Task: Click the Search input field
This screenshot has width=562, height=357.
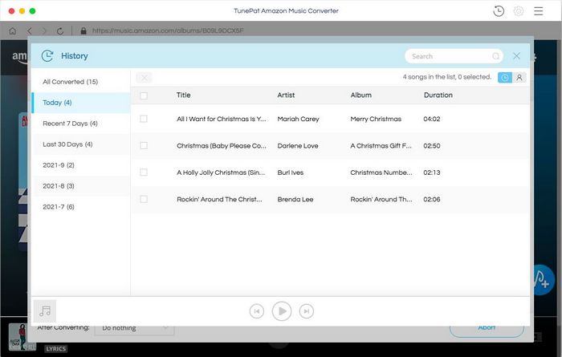Action: click(x=454, y=56)
